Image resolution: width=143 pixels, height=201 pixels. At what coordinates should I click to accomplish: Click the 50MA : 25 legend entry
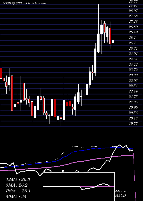point(16,197)
